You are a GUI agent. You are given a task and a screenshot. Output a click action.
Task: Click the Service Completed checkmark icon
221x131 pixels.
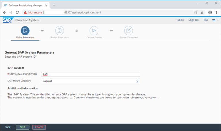click(x=128, y=31)
